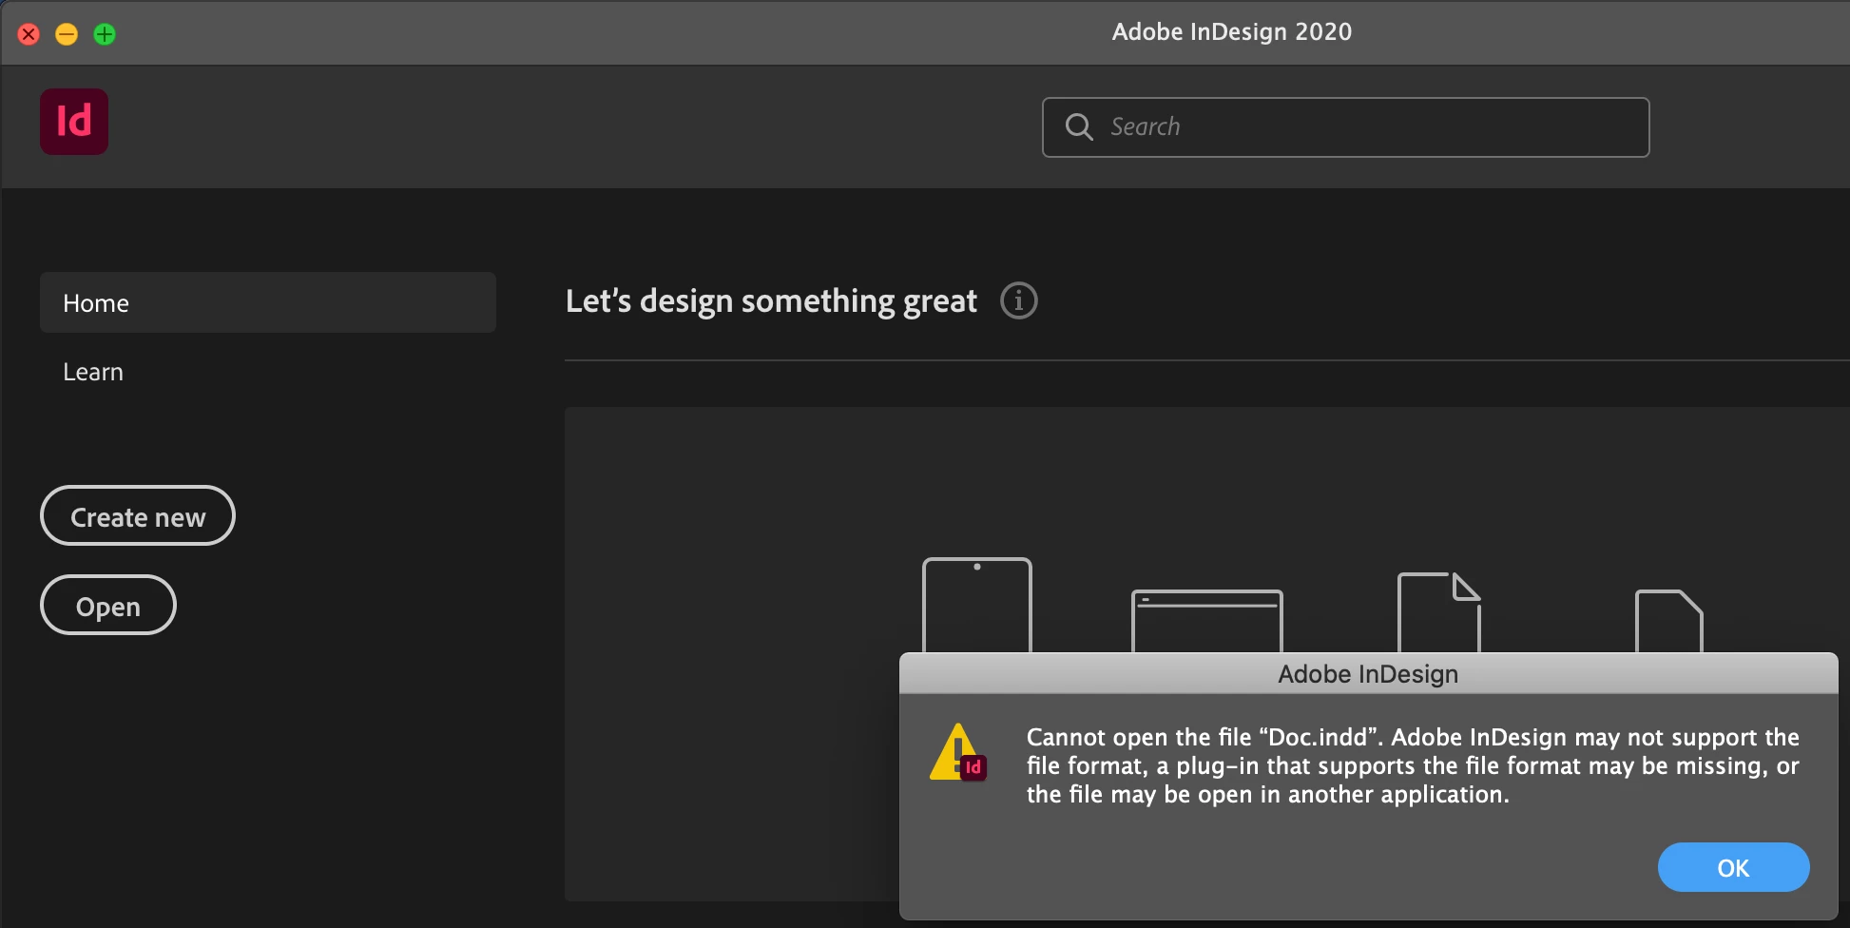Close the InDesign window with red button
This screenshot has width=1850, height=928.
(x=29, y=34)
